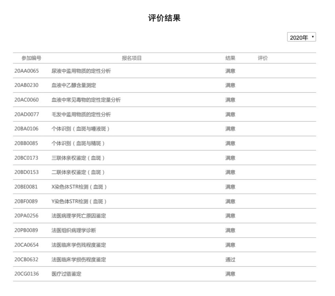Click the 满意 result for 20BF0089
This screenshot has height=296, width=335.
[x=230, y=201]
